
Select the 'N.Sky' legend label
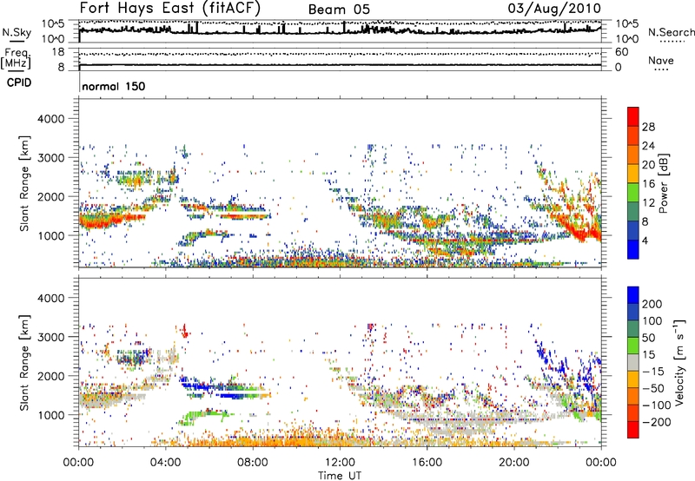(17, 32)
